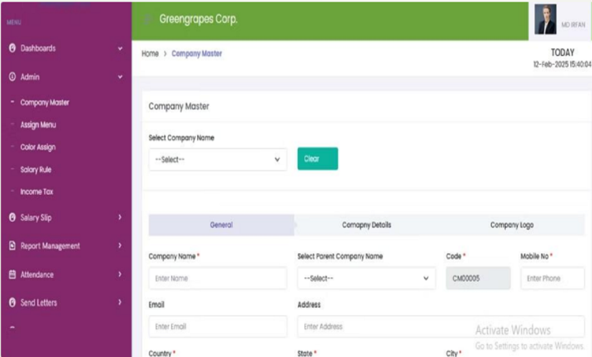Open Assign Menu in the Admin submenu

(x=38, y=125)
